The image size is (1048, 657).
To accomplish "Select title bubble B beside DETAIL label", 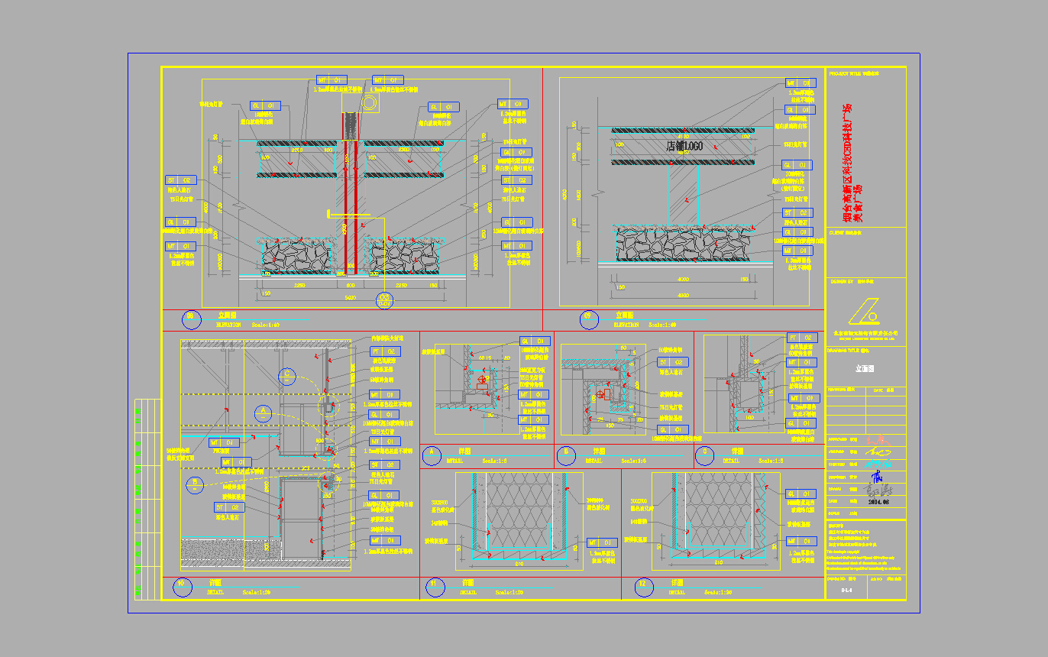I will [566, 457].
